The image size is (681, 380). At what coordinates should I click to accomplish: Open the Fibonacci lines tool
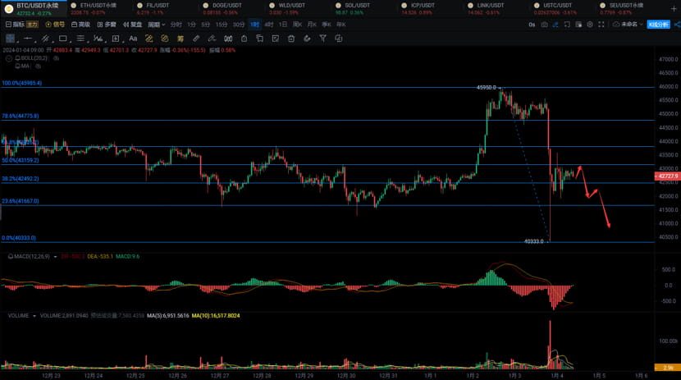pyautogui.click(x=80, y=39)
